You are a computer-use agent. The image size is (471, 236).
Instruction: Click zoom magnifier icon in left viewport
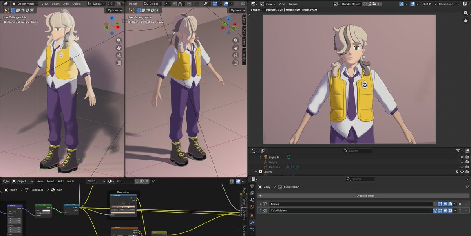point(119,40)
